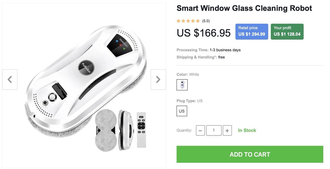This screenshot has height=169, width=330.
Task: Add the cleaning robot to cart
Action: [x=250, y=154]
